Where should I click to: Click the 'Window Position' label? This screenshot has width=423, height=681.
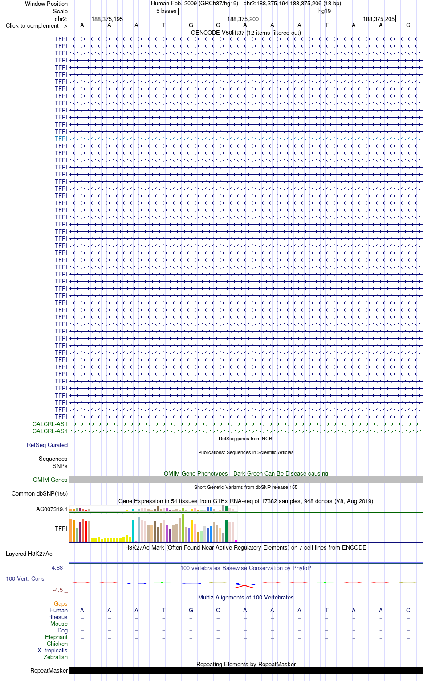click(x=46, y=4)
